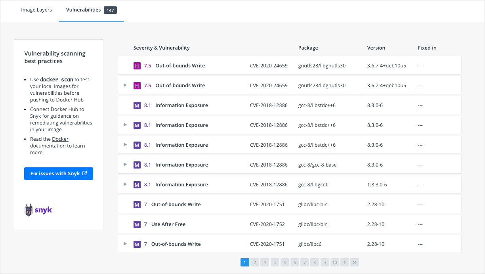Click the M severity badge for Use After Free
The width and height of the screenshot is (485, 274).
137,224
